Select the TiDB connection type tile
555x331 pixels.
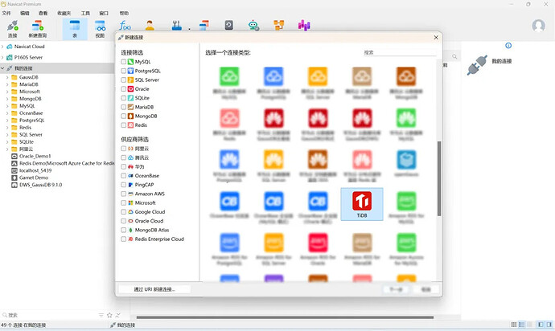point(362,204)
